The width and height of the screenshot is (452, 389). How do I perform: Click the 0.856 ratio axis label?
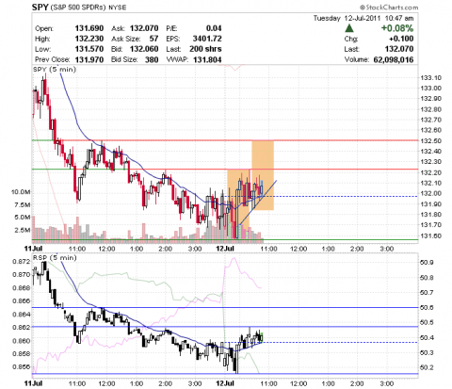pyautogui.click(x=22, y=366)
